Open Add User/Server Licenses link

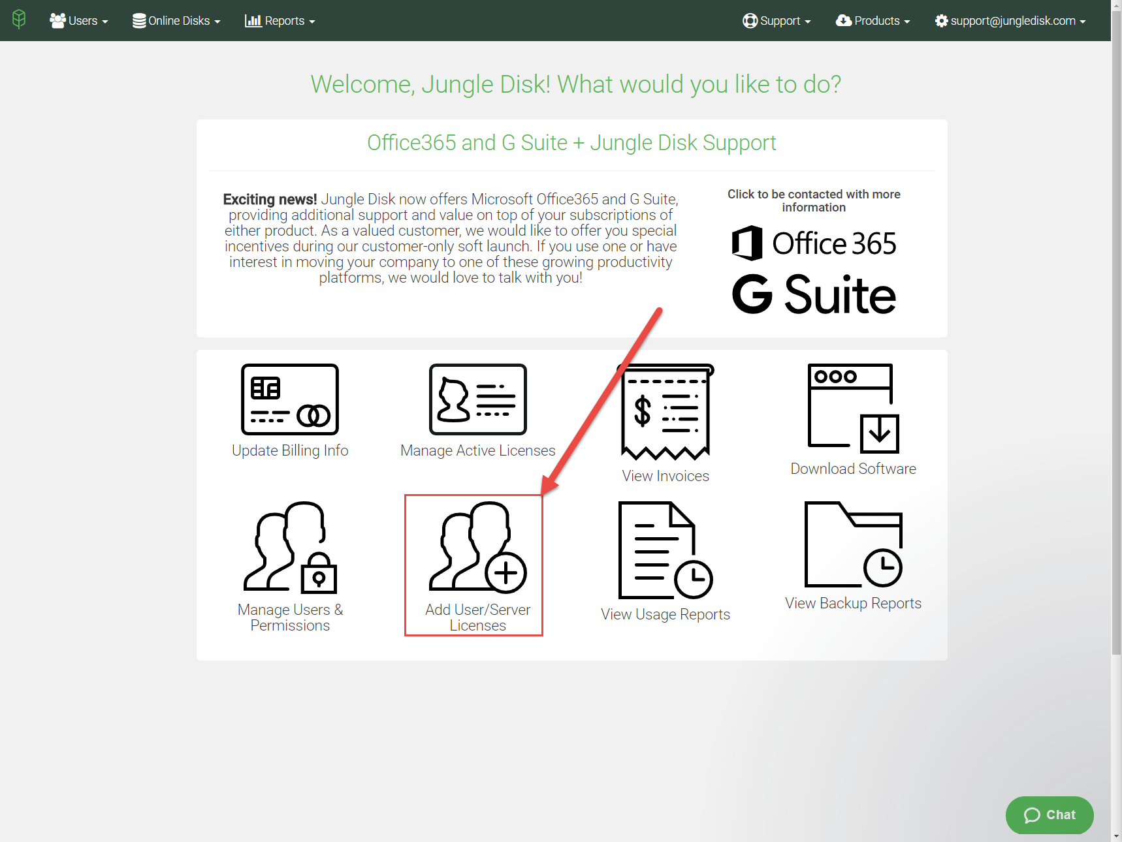tap(478, 617)
